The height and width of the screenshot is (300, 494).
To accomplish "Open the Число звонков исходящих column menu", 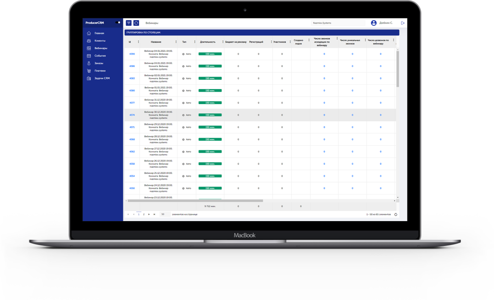I will (x=337, y=39).
